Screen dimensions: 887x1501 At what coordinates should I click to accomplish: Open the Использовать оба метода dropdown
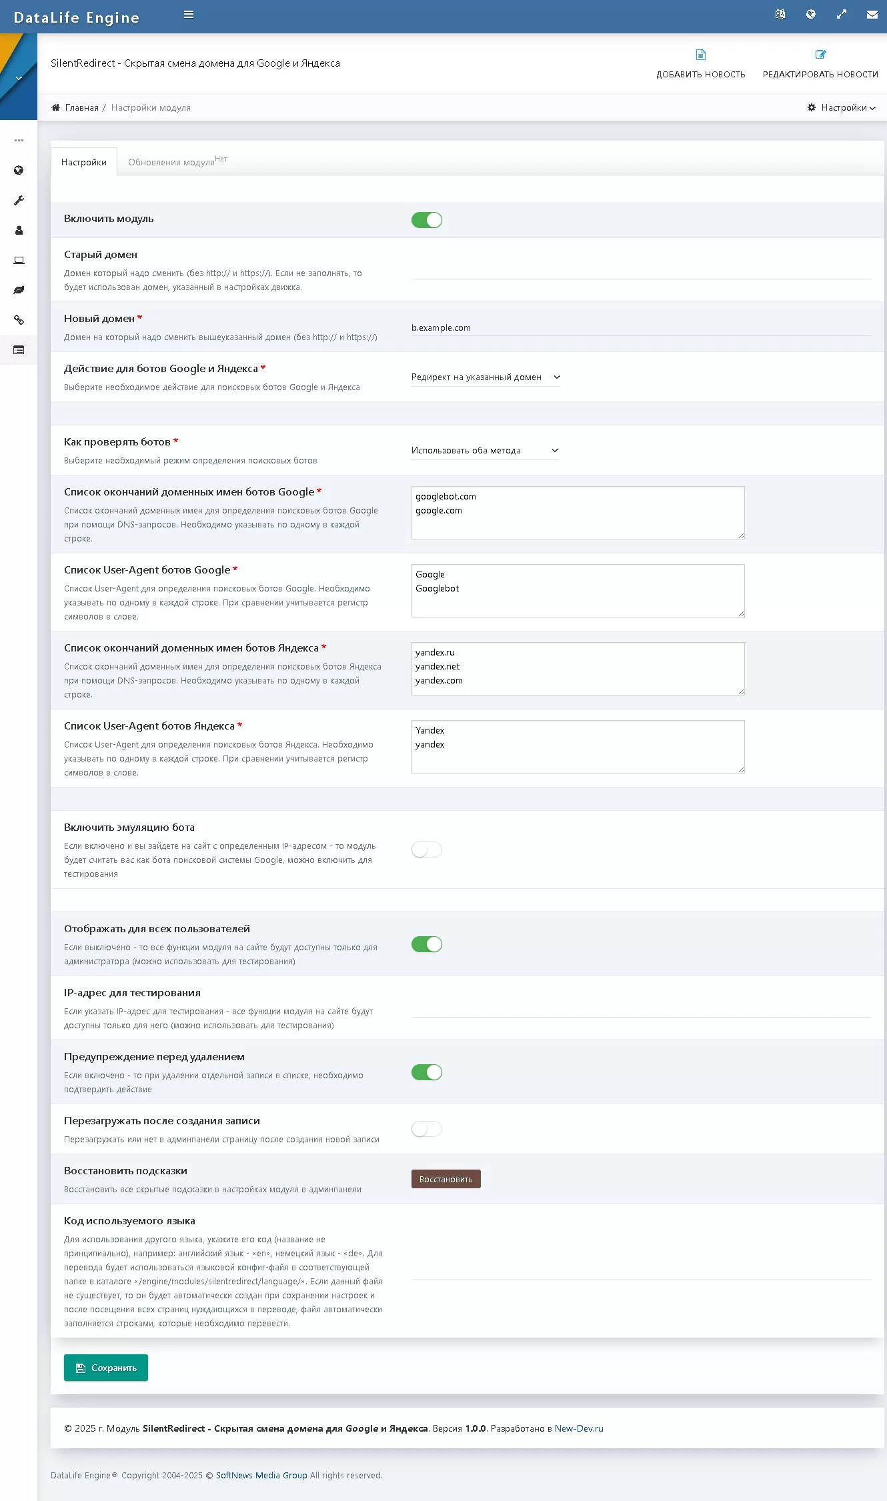point(486,451)
